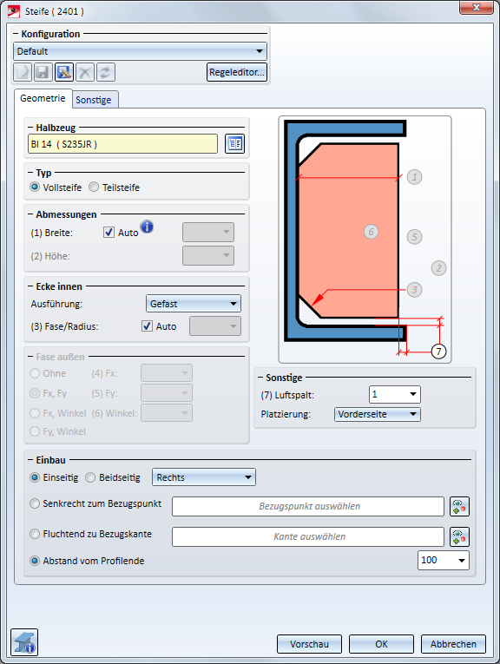Screen dimensions: 500x664
Task: Select Abstand vom Profilende option
Action: point(35,561)
